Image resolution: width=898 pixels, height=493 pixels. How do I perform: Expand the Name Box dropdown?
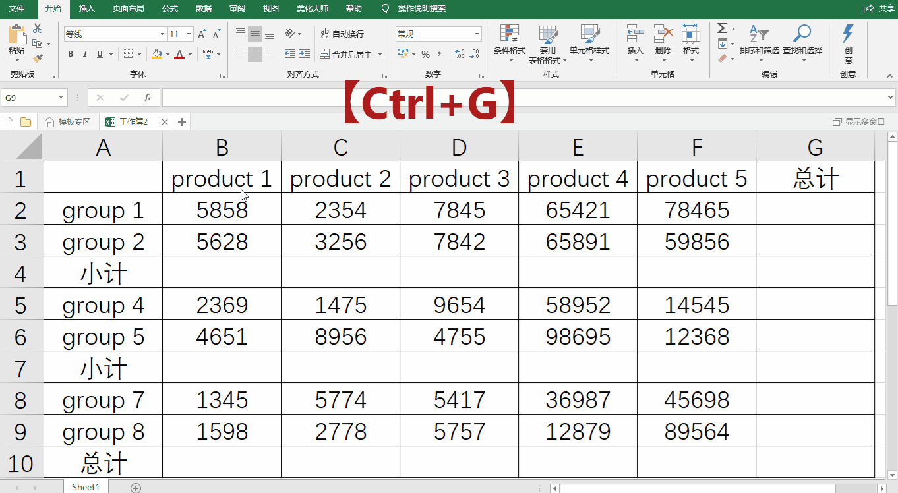tap(61, 98)
